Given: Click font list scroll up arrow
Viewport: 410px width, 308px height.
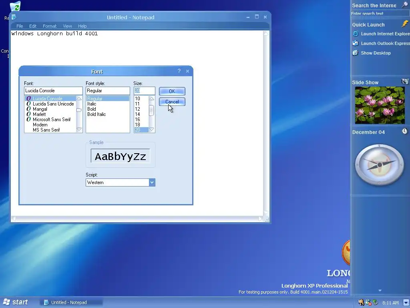Looking at the screenshot, I should point(79,99).
